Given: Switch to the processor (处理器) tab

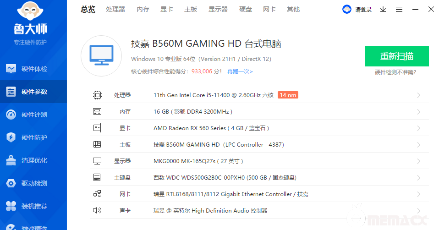Looking at the screenshot, I should [x=115, y=9].
